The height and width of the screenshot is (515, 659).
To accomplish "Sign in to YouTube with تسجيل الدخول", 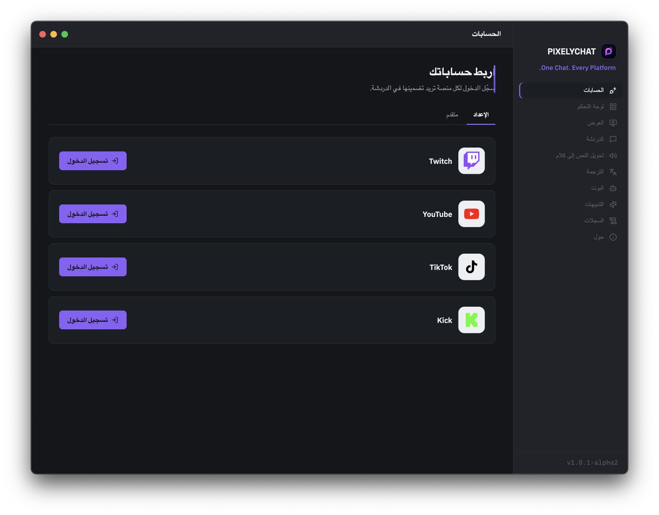I will tap(93, 214).
